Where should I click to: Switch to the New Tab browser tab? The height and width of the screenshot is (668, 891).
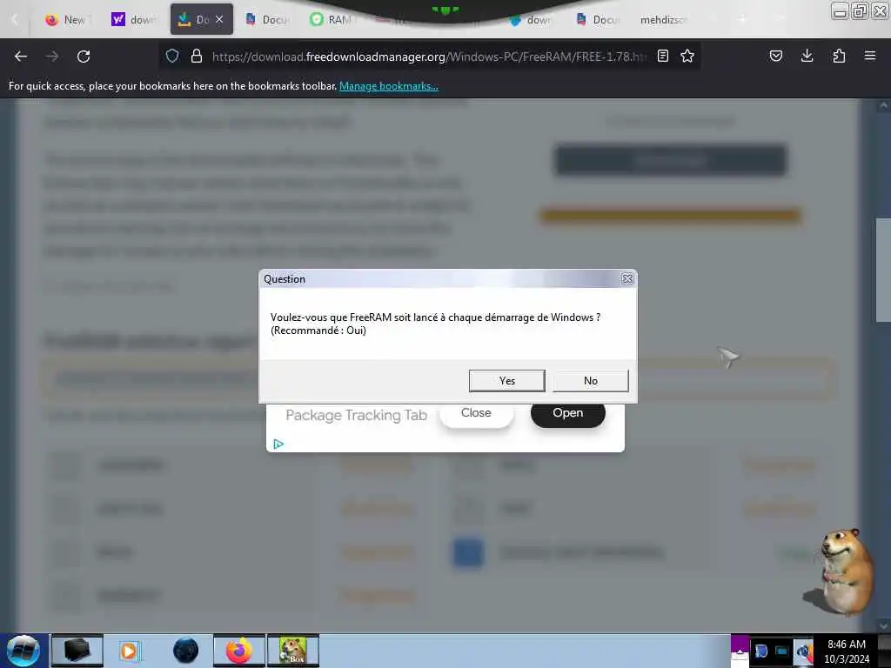67,20
